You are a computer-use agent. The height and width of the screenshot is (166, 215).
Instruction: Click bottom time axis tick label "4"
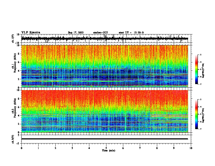pyautogui.click(x=89, y=148)
